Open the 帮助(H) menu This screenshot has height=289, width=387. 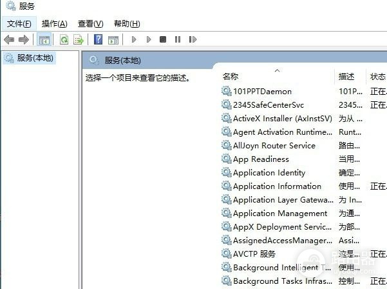(127, 24)
